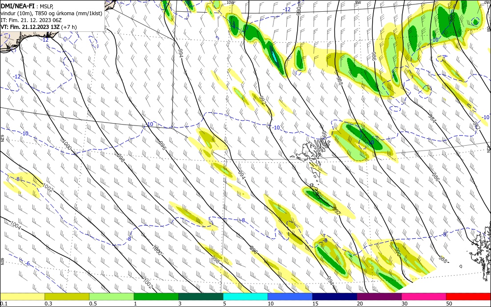Click the legend value '0.5'
Image resolution: width=491 pixels, height=307 pixels.
click(93, 304)
